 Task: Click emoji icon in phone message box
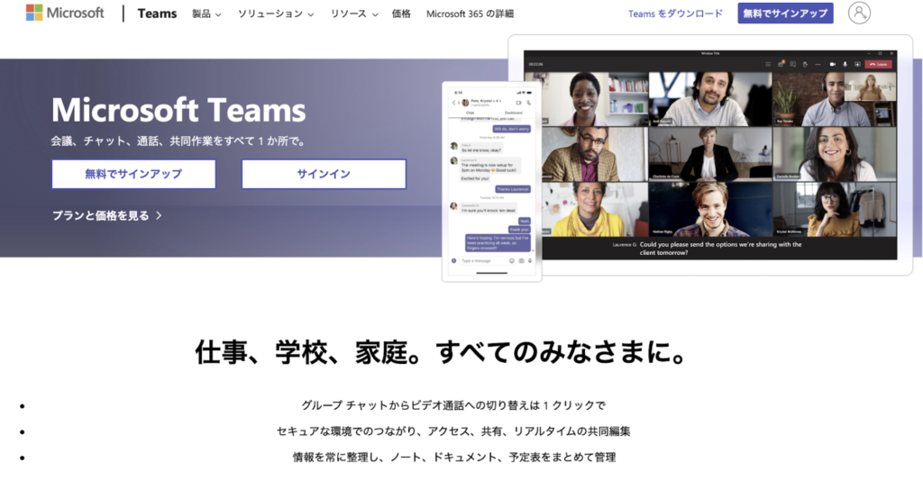[x=512, y=260]
